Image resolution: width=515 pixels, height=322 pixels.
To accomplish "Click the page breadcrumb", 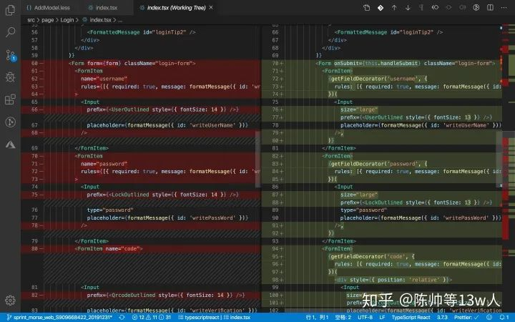I will tap(48, 20).
